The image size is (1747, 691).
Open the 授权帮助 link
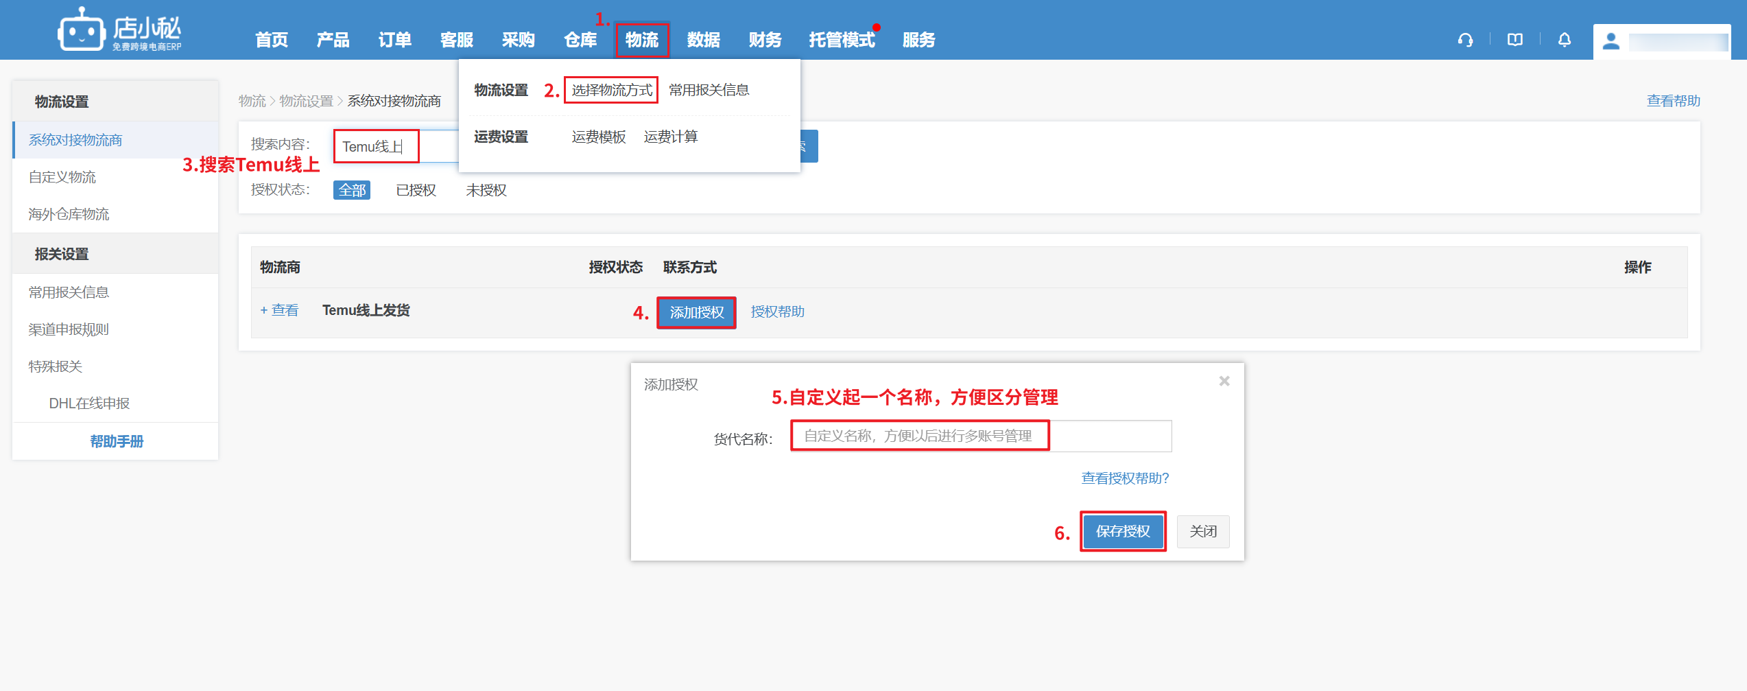777,312
